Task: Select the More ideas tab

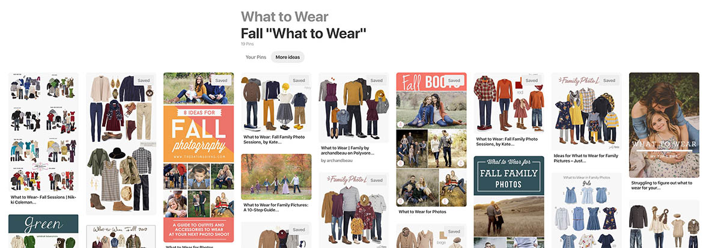Action: [287, 57]
